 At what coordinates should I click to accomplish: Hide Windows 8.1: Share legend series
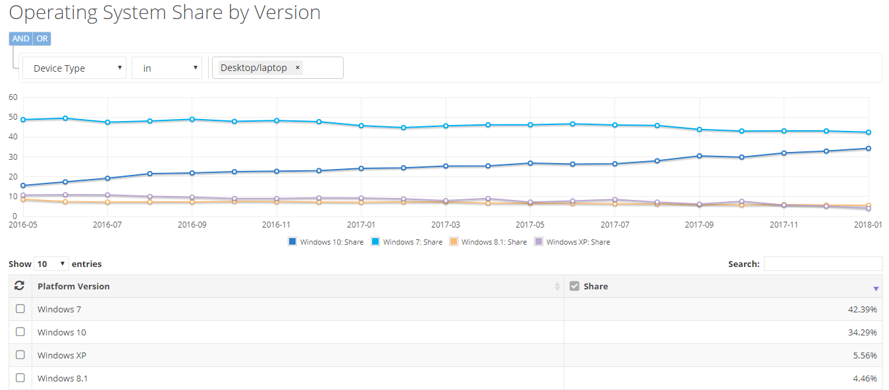click(454, 242)
